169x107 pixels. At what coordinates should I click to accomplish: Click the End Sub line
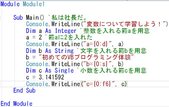tap(25, 91)
